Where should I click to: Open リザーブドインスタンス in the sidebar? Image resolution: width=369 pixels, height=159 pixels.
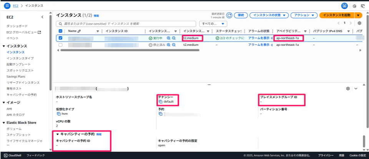coord(23,83)
